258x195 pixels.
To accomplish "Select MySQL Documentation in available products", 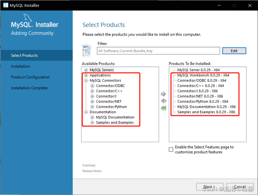I will [x=115, y=117].
